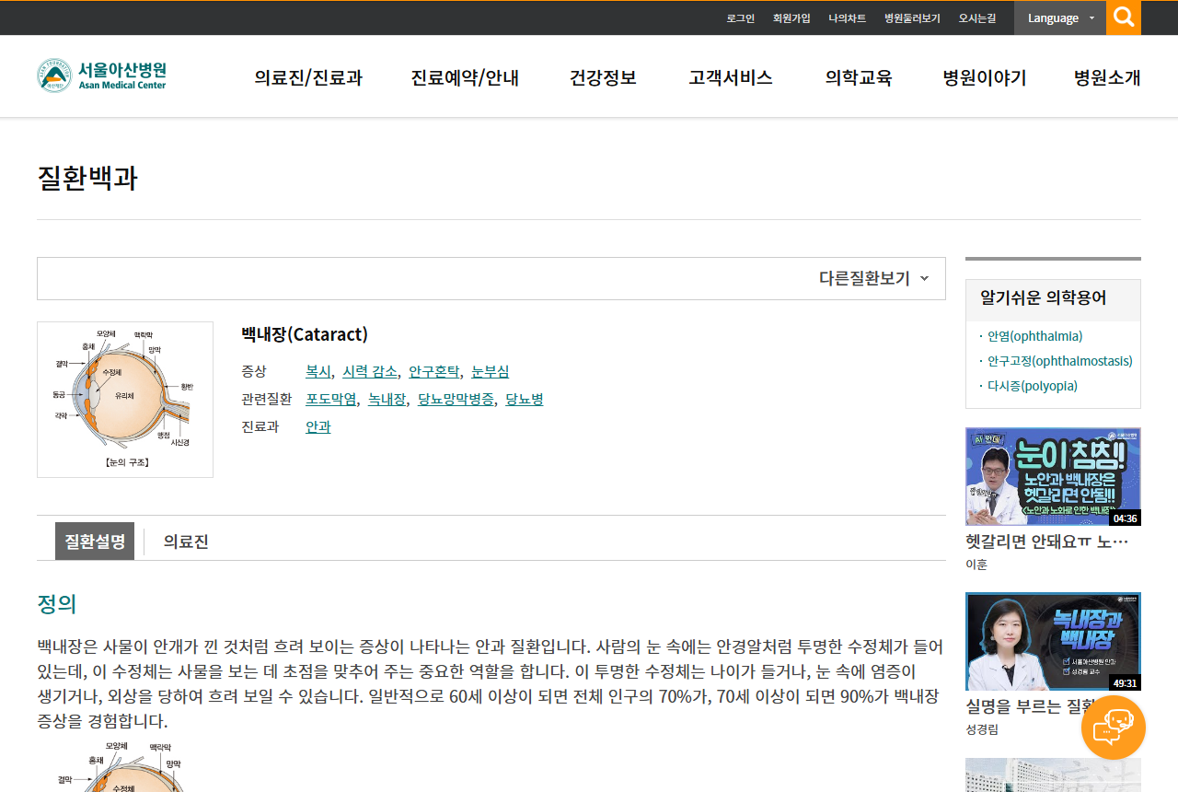Open the 고객서비스 menu
The width and height of the screenshot is (1178, 792).
click(x=731, y=77)
